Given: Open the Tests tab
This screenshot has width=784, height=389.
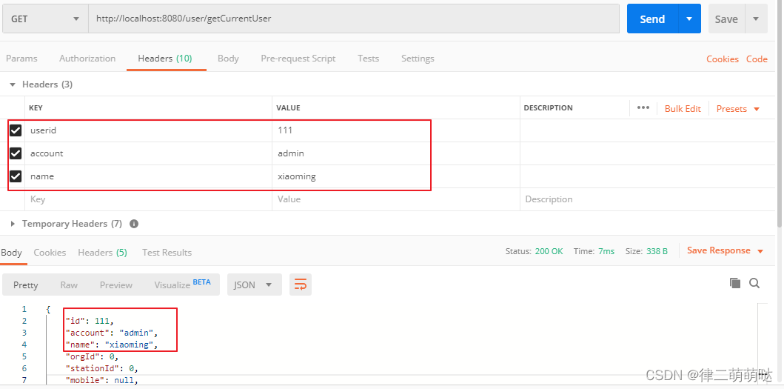Looking at the screenshot, I should pyautogui.click(x=369, y=59).
